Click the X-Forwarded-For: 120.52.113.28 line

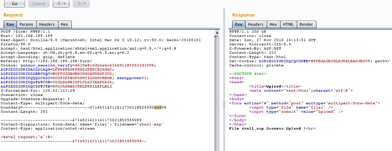[38, 91]
